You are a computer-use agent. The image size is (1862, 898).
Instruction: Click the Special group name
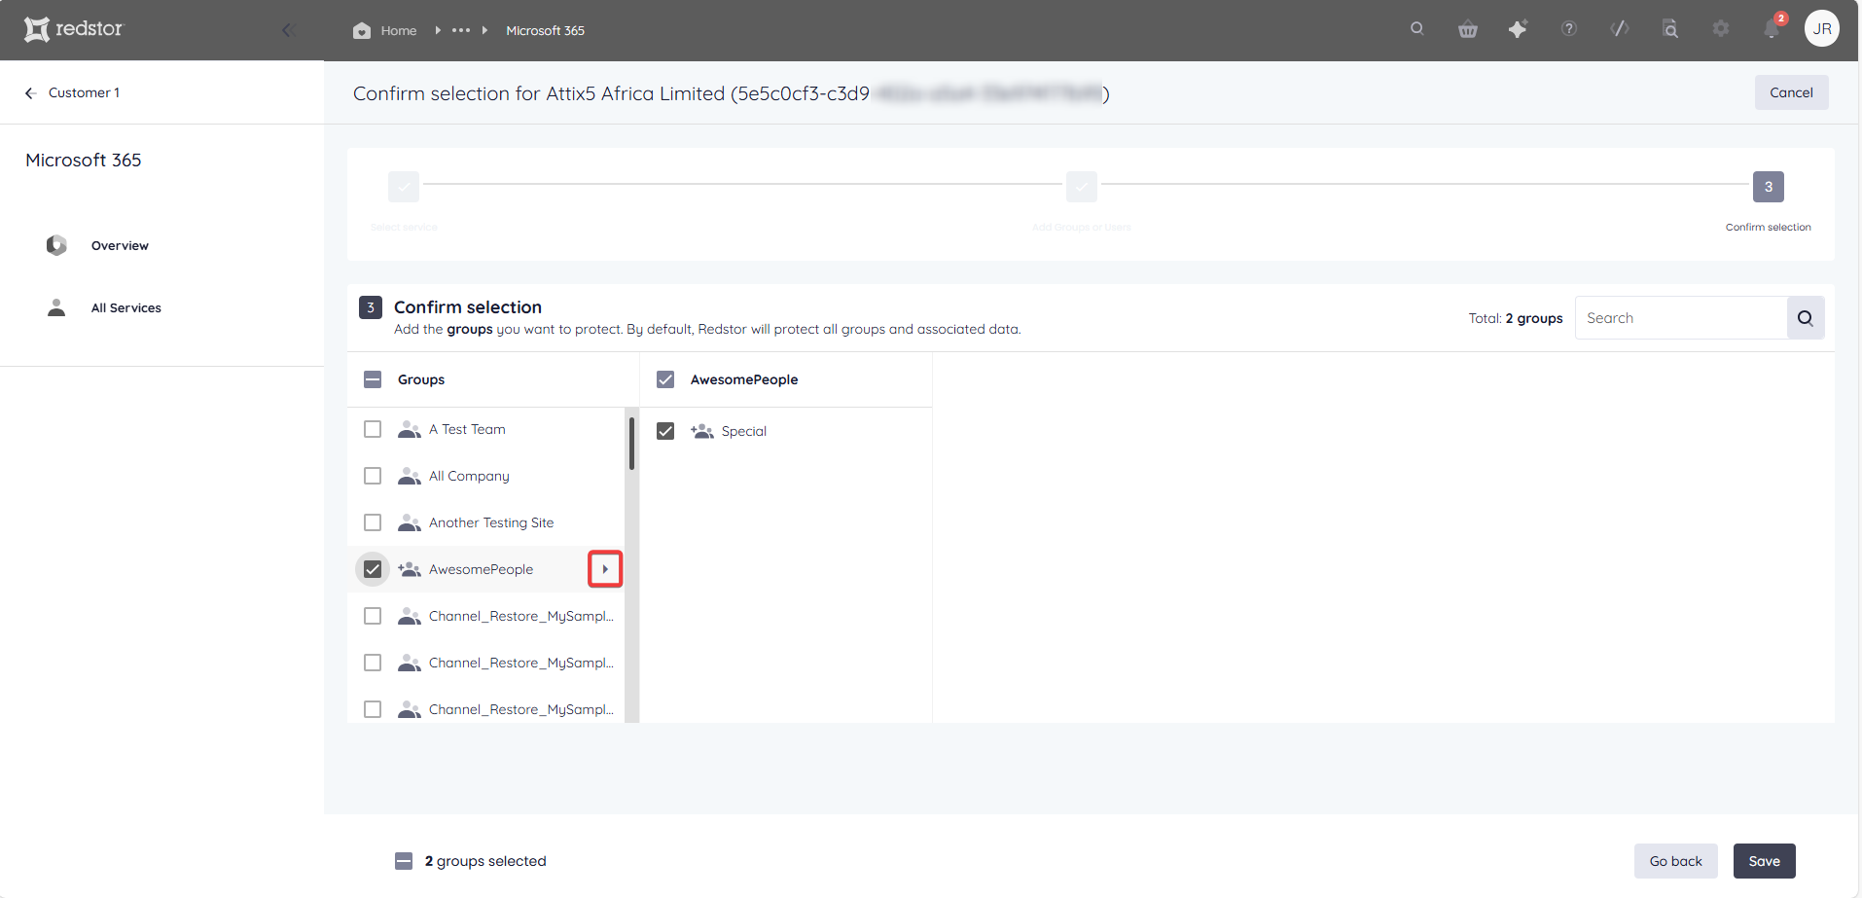[744, 431]
